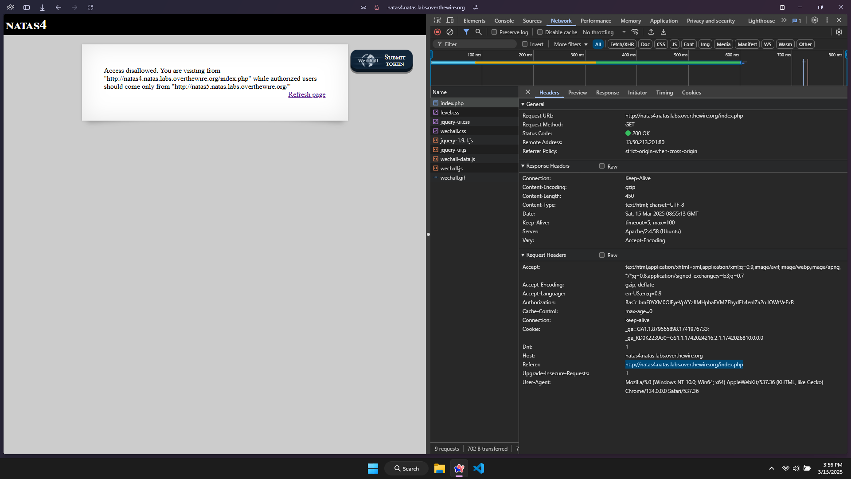Check the Disable cache checkbox
The image size is (851, 479).
[540, 32]
